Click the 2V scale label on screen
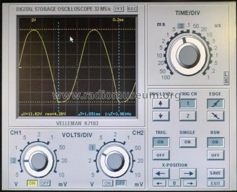 click(x=33, y=20)
